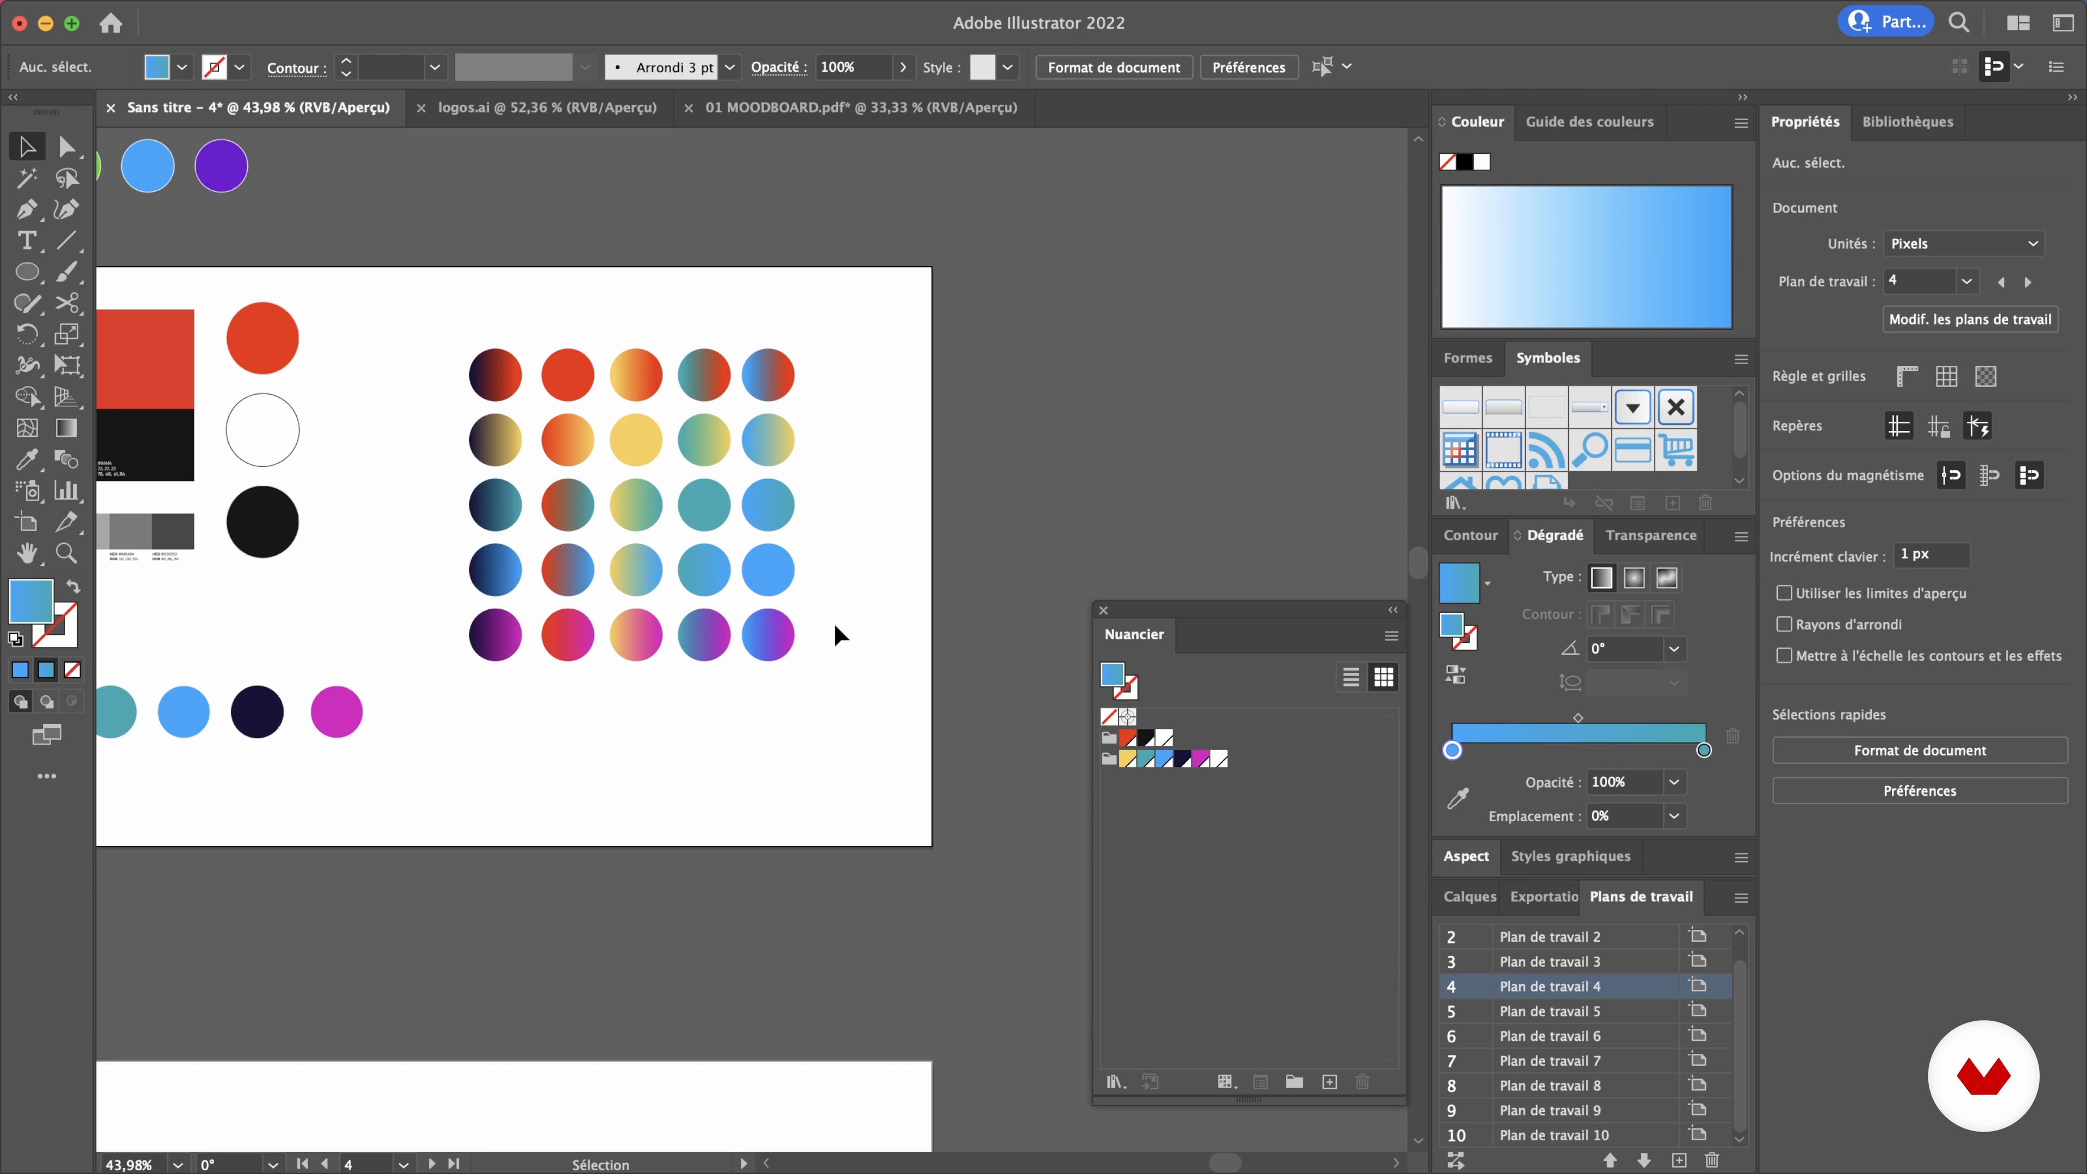Click the right gradient color stop
This screenshot has height=1174, width=2087.
pyautogui.click(x=1704, y=750)
